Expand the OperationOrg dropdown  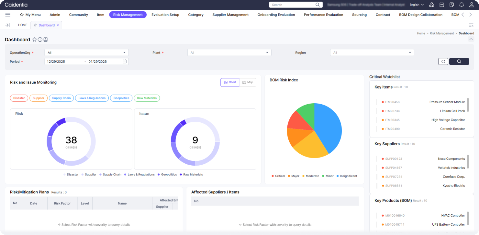coord(86,53)
